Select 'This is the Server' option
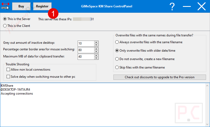Image resolution: width=210 pixels, height=127 pixels. click(17, 19)
